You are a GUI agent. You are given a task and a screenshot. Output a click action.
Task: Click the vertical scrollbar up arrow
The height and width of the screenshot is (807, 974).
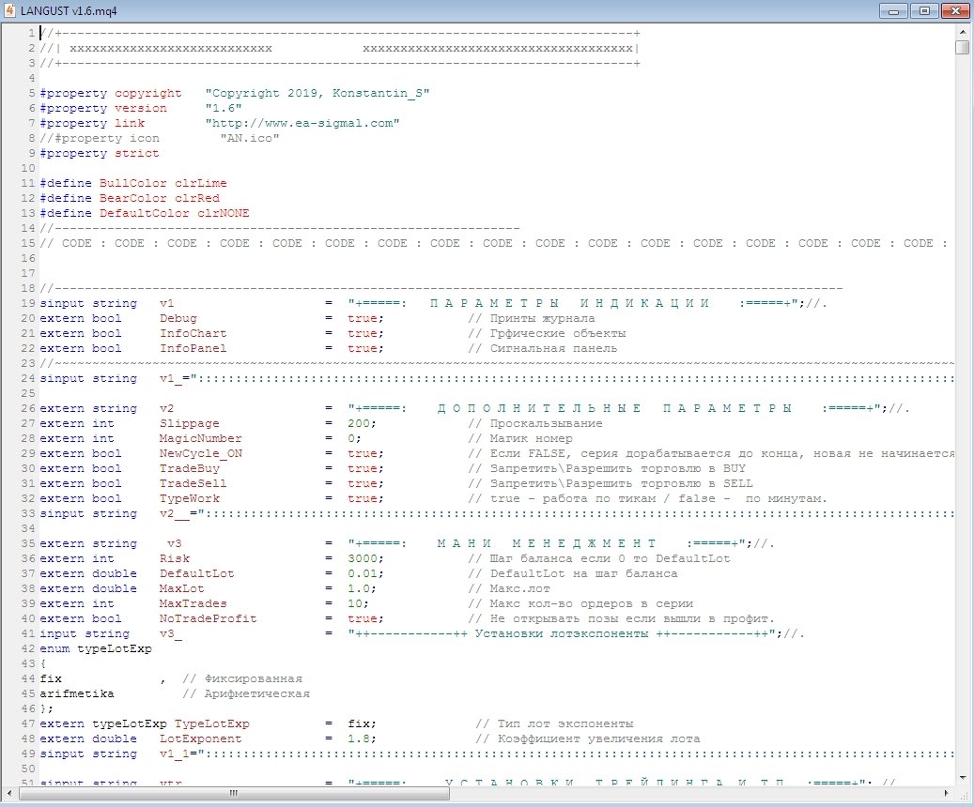point(963,32)
